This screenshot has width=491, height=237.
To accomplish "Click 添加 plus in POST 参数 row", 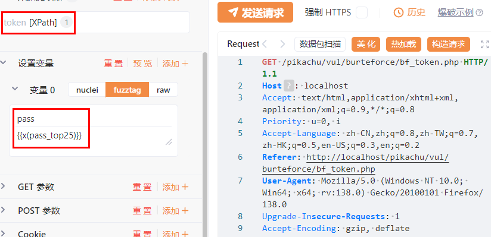I will (175, 211).
